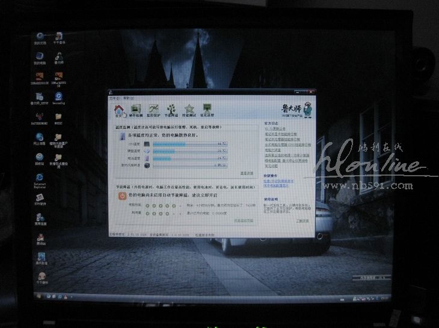
Task: Open the 性能测试 performance test star icon
Action: pos(189,110)
